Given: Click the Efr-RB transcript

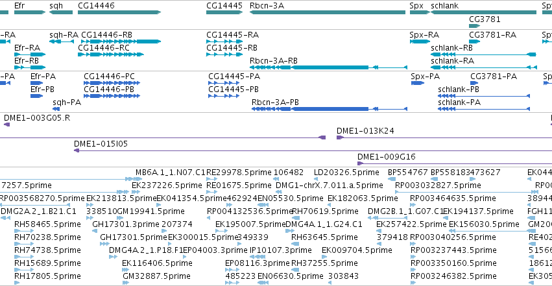Looking at the screenshot, I should pos(30,67).
